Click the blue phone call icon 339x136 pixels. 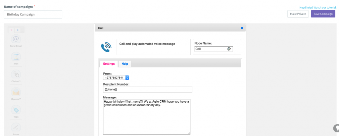pos(106,47)
